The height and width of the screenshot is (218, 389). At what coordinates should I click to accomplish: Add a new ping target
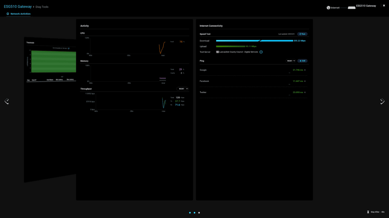click(x=302, y=61)
